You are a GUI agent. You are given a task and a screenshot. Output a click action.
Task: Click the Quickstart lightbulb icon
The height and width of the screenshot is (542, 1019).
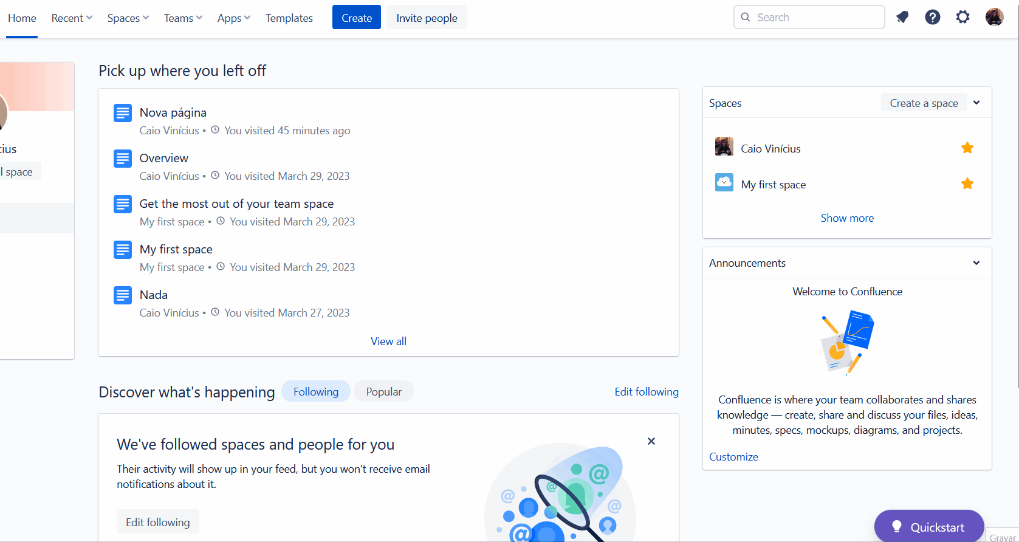896,527
